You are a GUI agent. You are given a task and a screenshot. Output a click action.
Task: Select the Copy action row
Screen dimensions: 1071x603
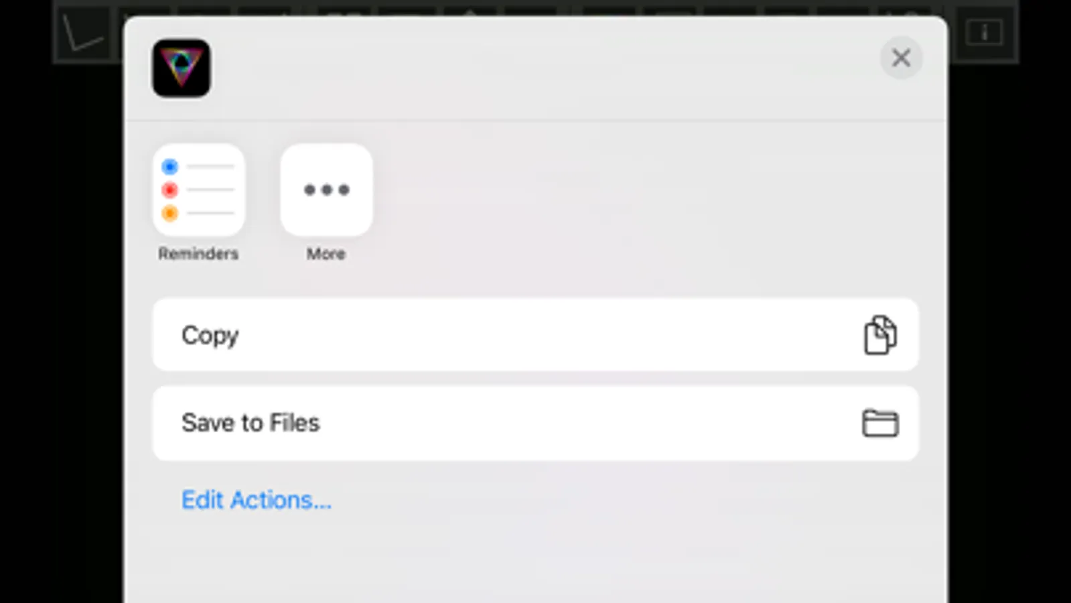pyautogui.click(x=535, y=334)
